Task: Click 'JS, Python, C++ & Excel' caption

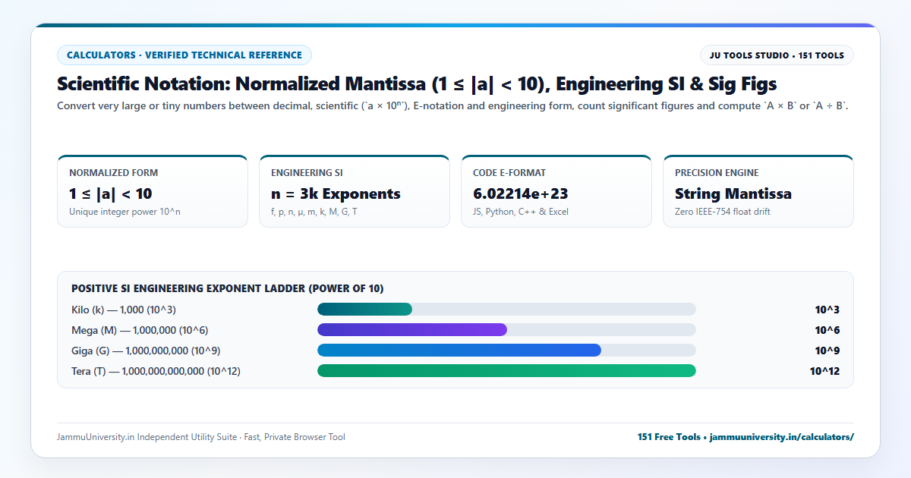Action: click(x=521, y=212)
